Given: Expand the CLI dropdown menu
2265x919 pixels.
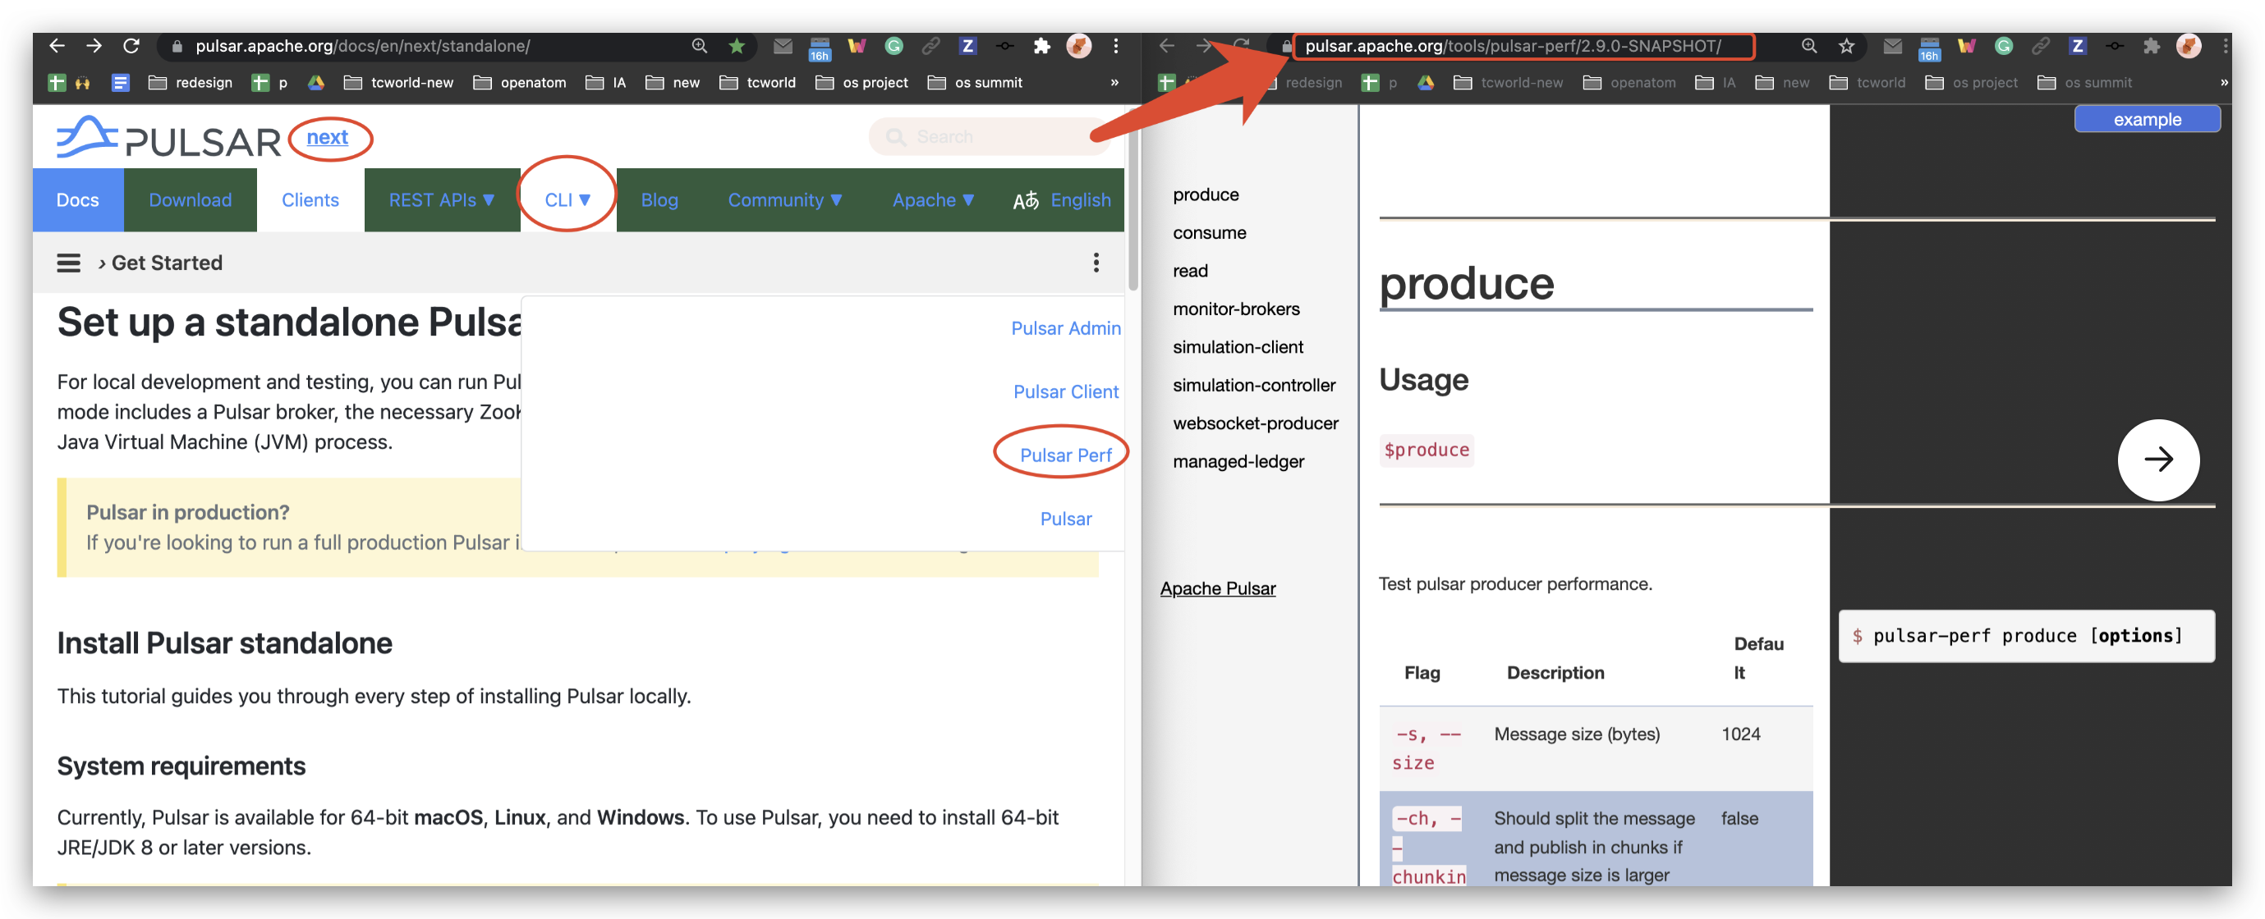Looking at the screenshot, I should click(567, 200).
